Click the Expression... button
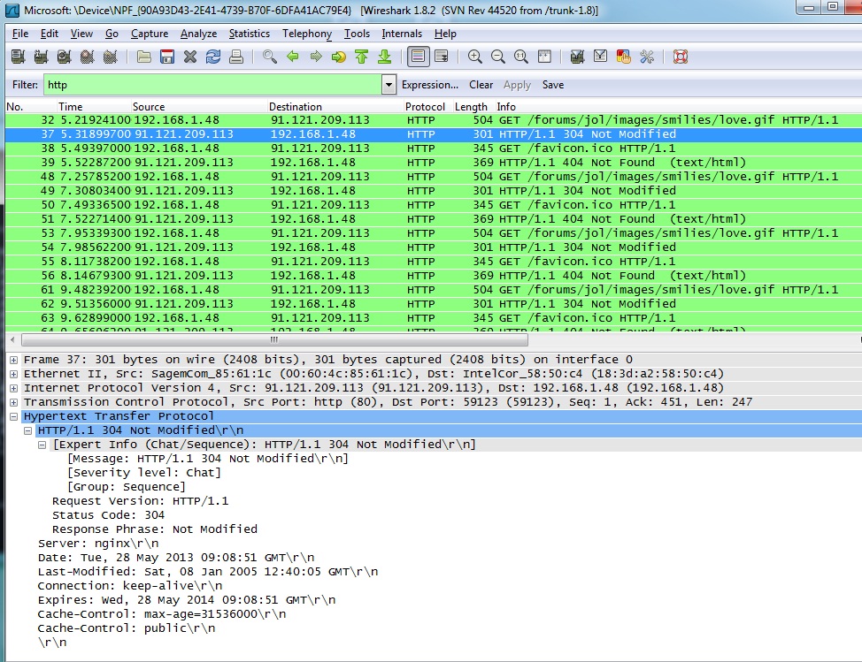Viewport: 862px width, 662px height. (430, 85)
